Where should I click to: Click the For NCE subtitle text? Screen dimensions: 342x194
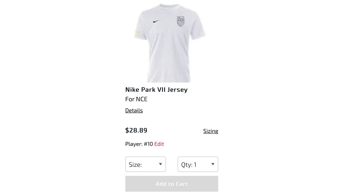point(136,99)
